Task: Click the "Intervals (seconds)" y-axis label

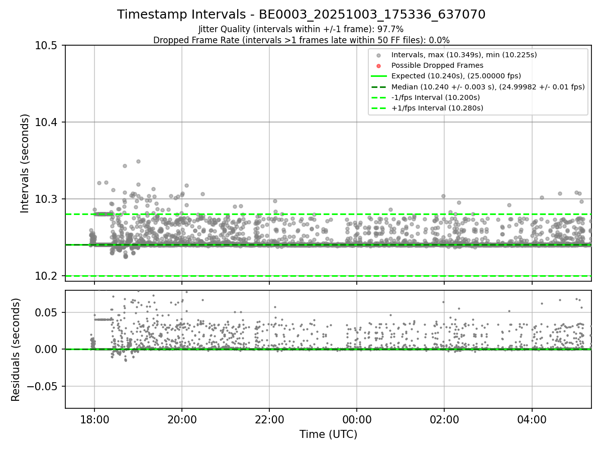Action: pyautogui.click(x=25, y=163)
